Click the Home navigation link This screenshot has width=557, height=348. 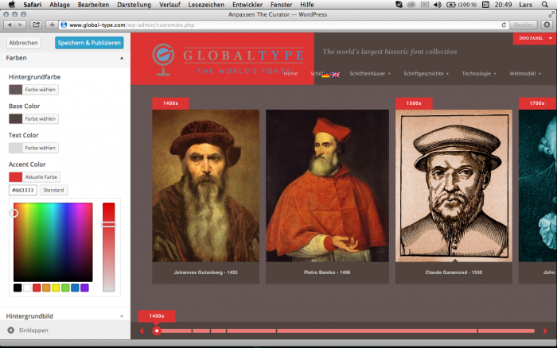coord(290,73)
